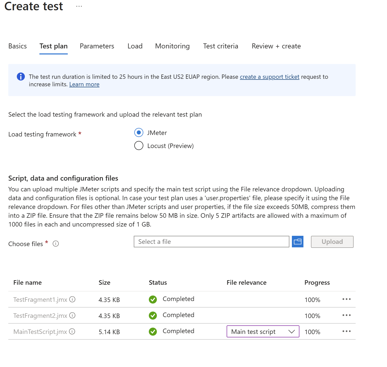This screenshot has height=367, width=387.
Task: Click the green Completed status icon for MainTestScript.jmx
Action: tap(153, 331)
